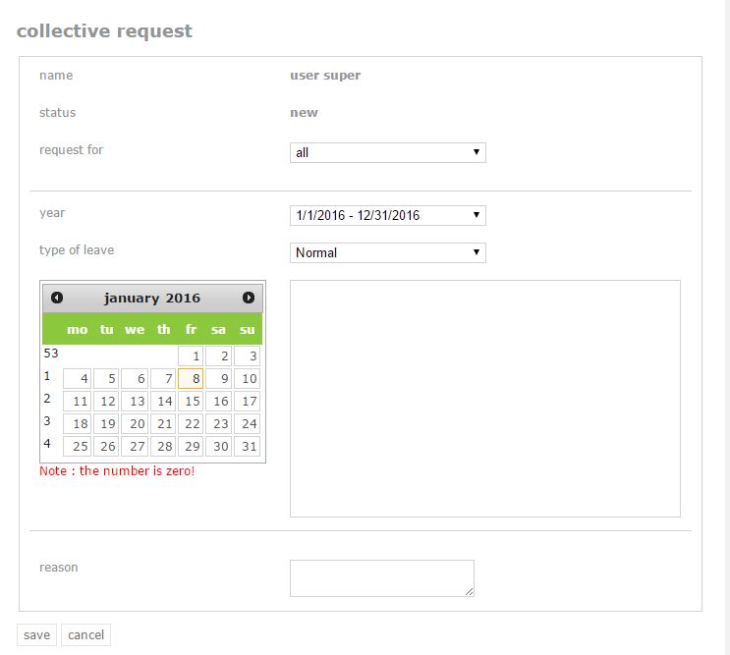Select January 8 in the calendar
The height and width of the screenshot is (655, 730).
[x=191, y=379]
